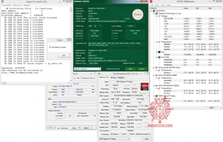
Task: Toggle the DirectCompute 5.0 checkbox
Action: pyautogui.click(x=137, y=134)
